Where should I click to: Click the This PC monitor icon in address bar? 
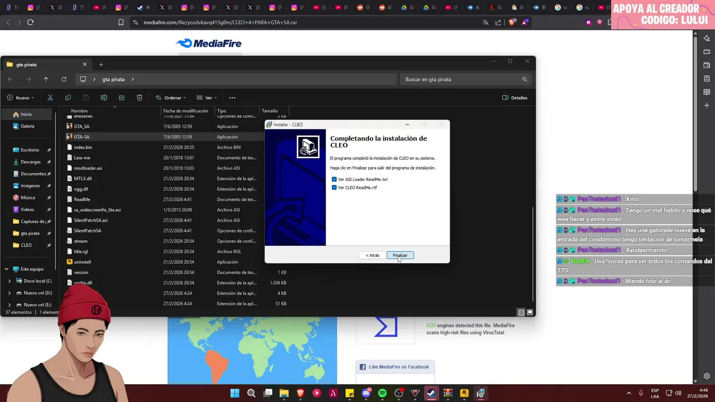point(83,79)
